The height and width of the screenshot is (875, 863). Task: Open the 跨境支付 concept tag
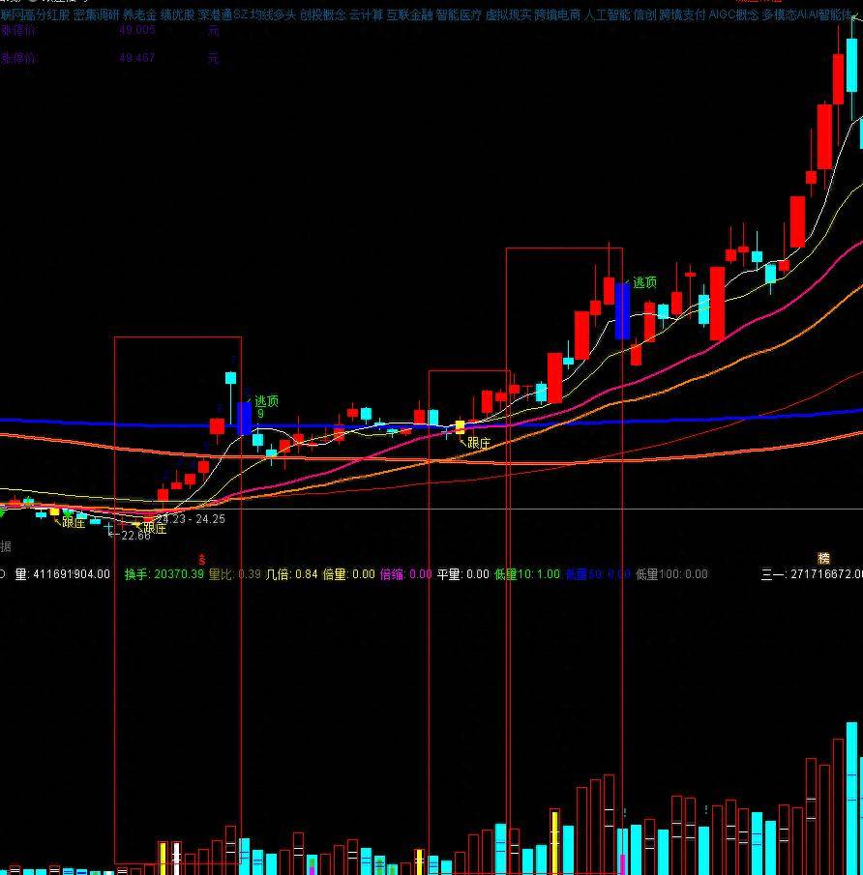tap(683, 15)
